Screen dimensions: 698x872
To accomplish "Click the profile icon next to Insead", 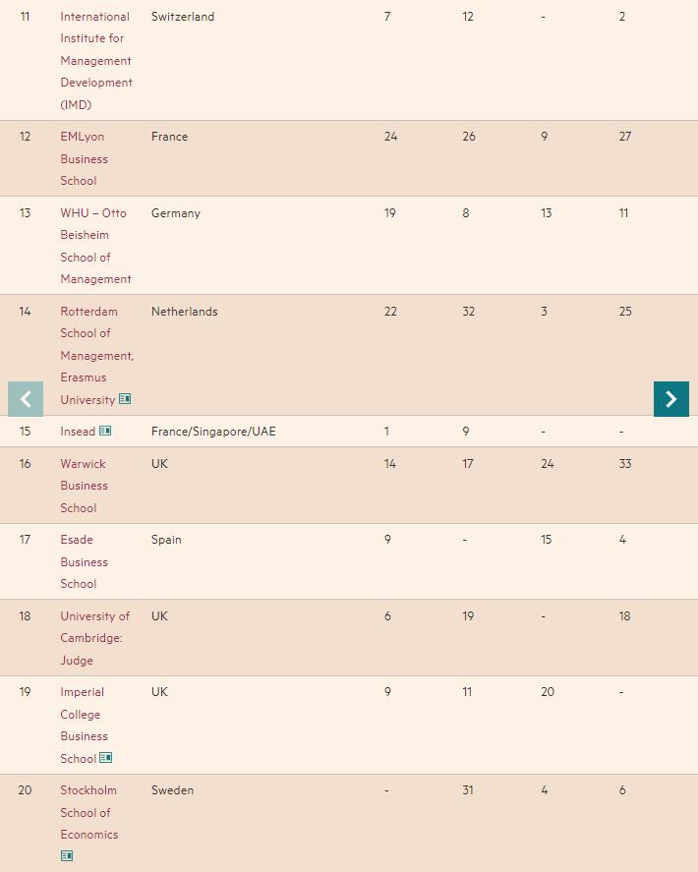I will [x=105, y=431].
